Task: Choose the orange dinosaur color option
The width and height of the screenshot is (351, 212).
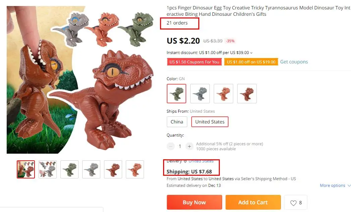Action: (223, 94)
